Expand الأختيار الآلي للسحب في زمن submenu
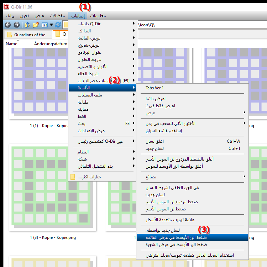The height and width of the screenshot is (267, 267). pos(192,124)
